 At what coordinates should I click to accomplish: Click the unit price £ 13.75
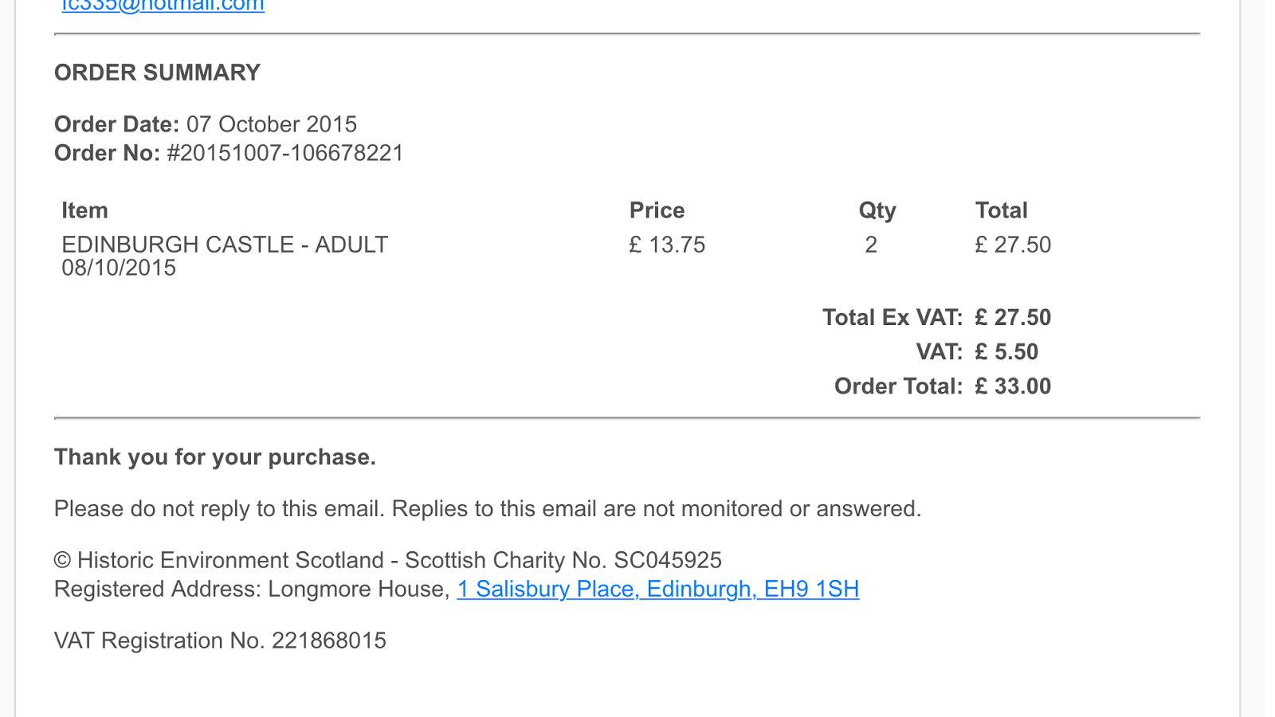point(667,245)
